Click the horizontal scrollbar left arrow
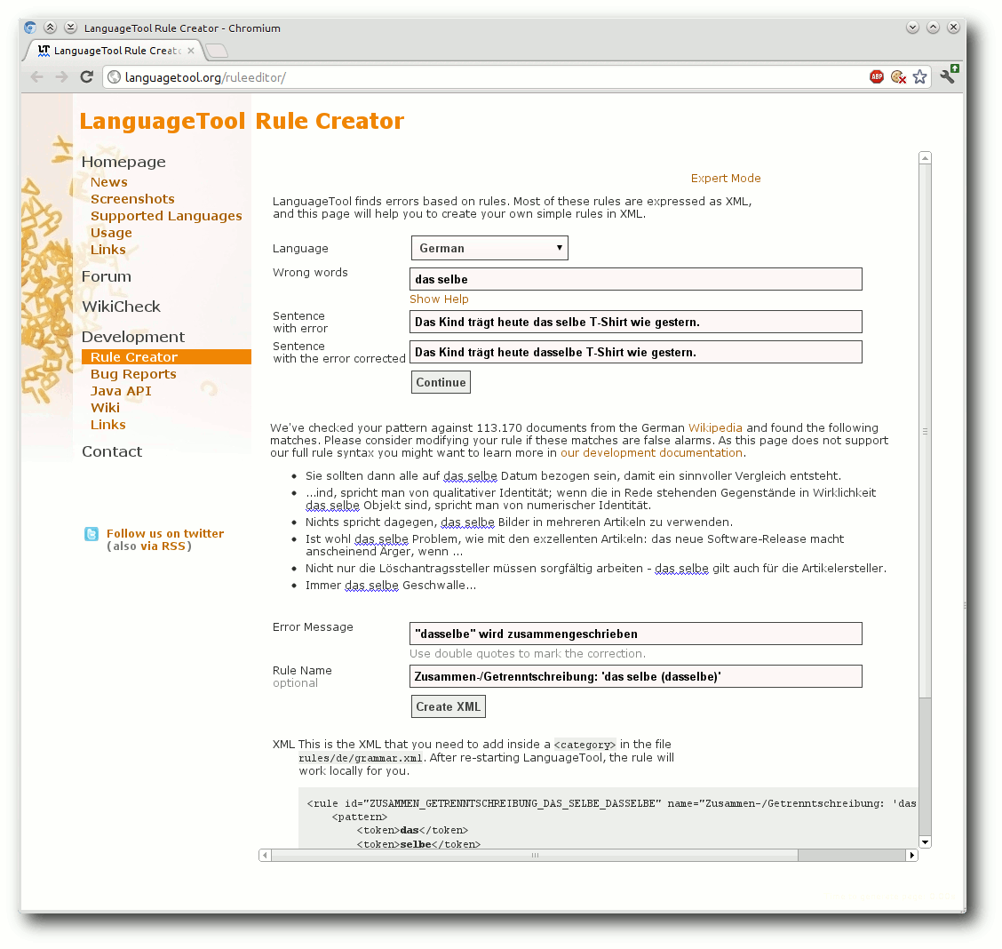This screenshot has width=1002, height=949. [x=266, y=855]
